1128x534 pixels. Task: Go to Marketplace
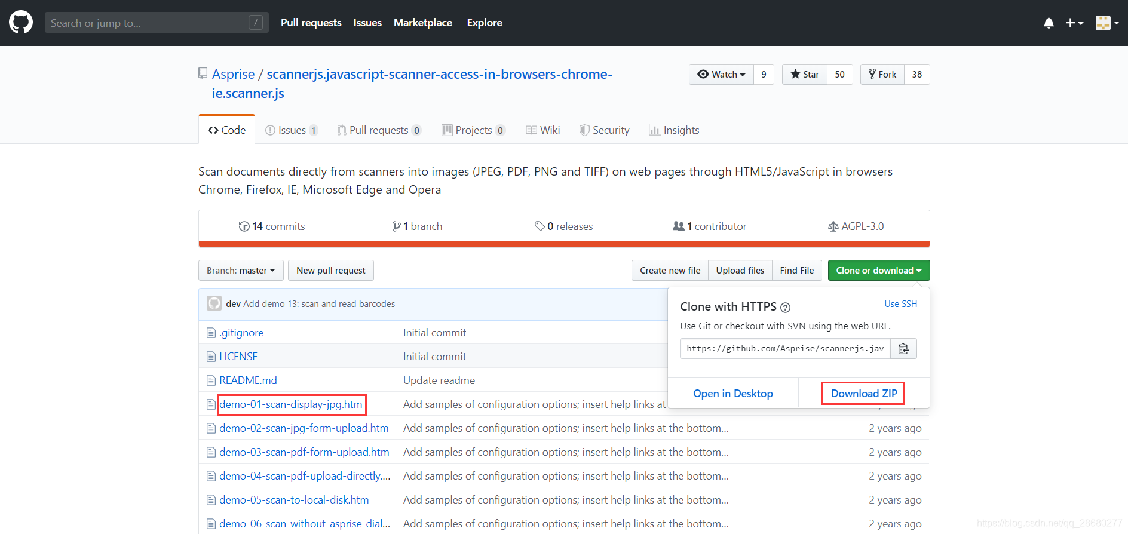tap(423, 23)
